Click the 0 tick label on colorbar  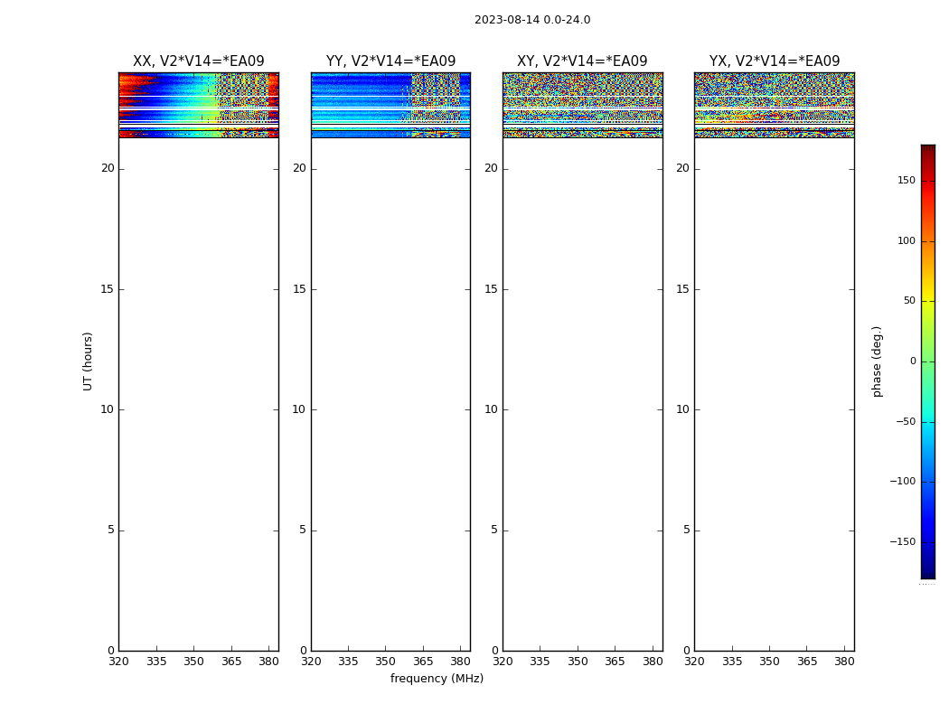click(x=911, y=361)
